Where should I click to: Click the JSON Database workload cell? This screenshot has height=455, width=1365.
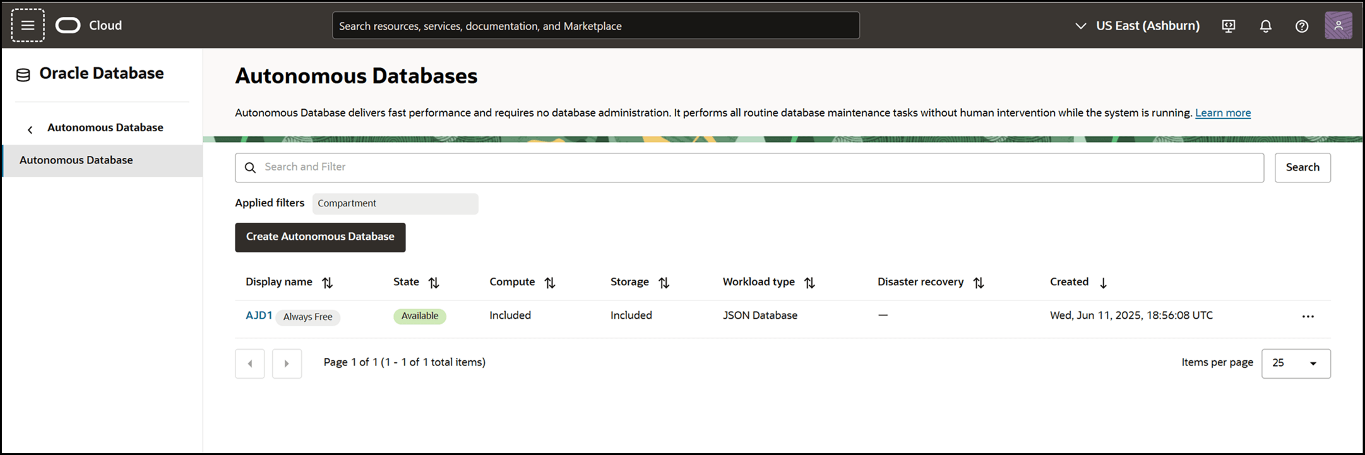[760, 316]
